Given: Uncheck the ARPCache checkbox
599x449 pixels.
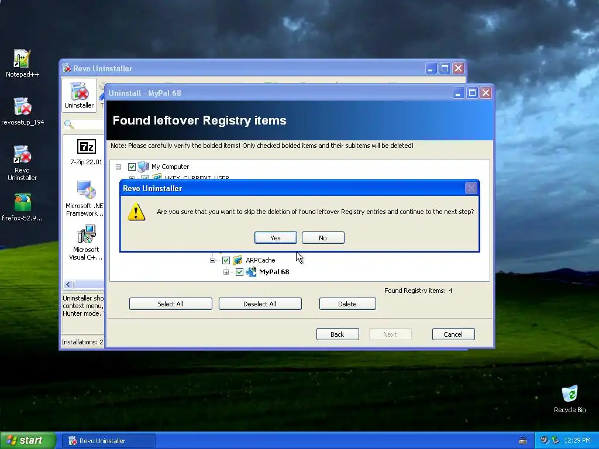Looking at the screenshot, I should [226, 260].
